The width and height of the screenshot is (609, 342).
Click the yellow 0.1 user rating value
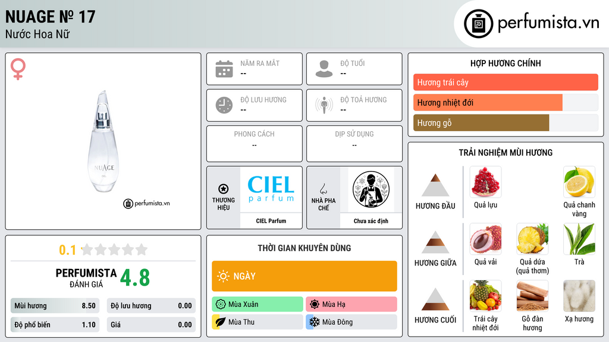68,250
